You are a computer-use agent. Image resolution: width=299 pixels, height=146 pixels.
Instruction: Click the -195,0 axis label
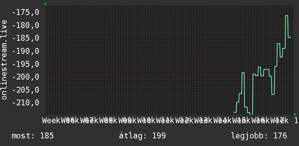click(x=25, y=64)
